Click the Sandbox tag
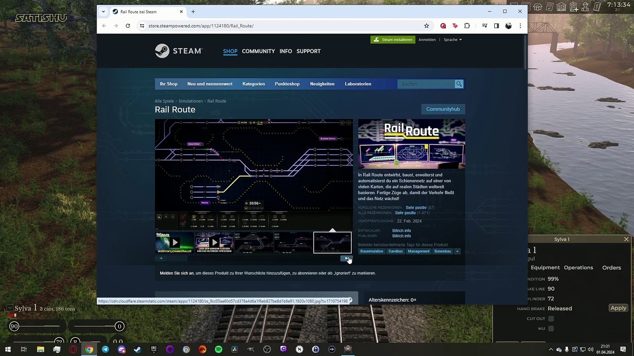The width and height of the screenshot is (634, 356). 395,251
